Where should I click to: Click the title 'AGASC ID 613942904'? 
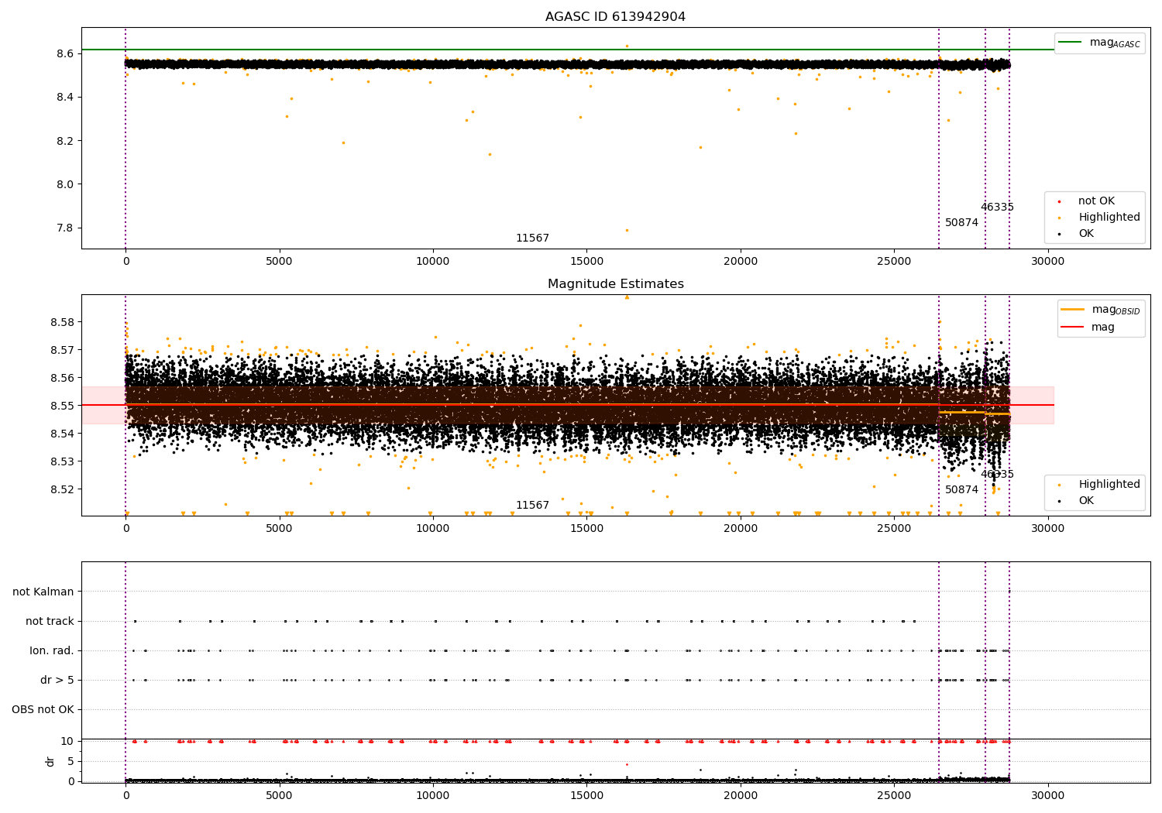click(615, 17)
